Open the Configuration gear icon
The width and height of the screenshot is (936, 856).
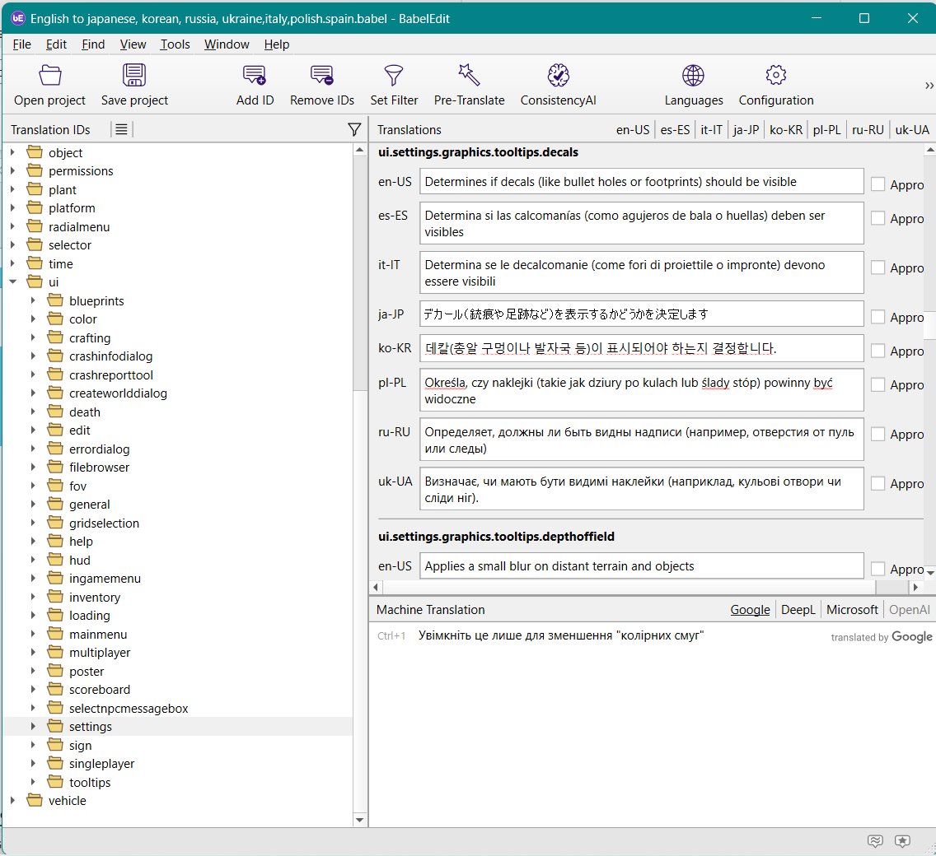tap(775, 76)
